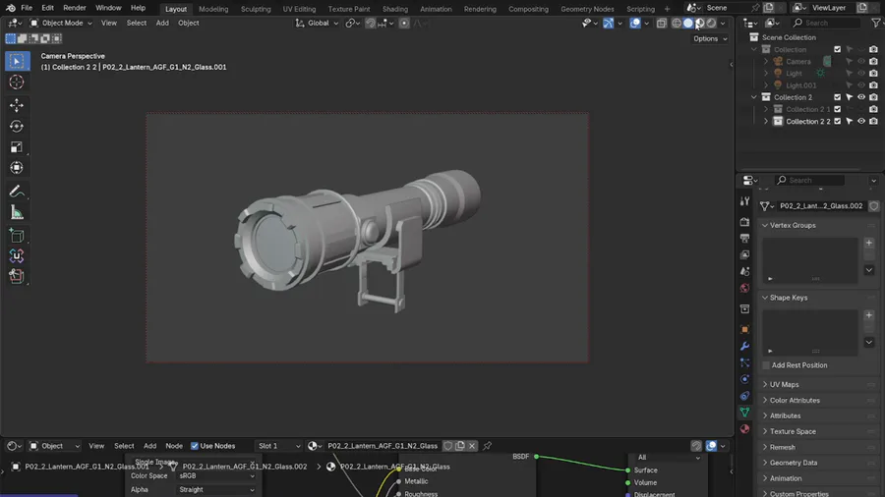Open the Object Data properties tab

pyautogui.click(x=745, y=413)
